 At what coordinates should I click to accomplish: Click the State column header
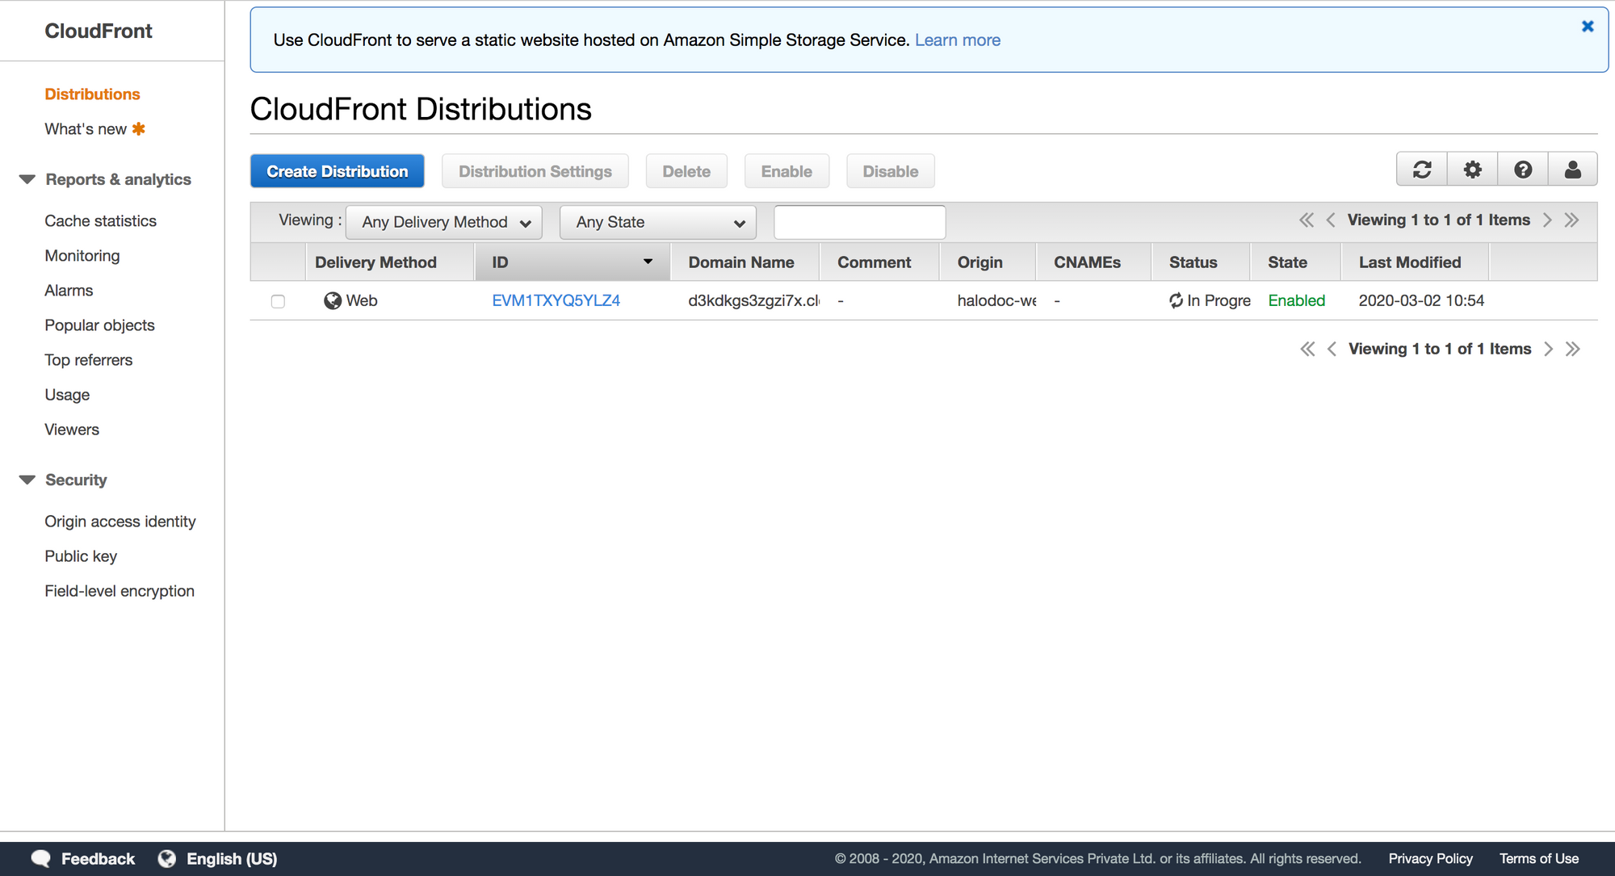tap(1295, 262)
